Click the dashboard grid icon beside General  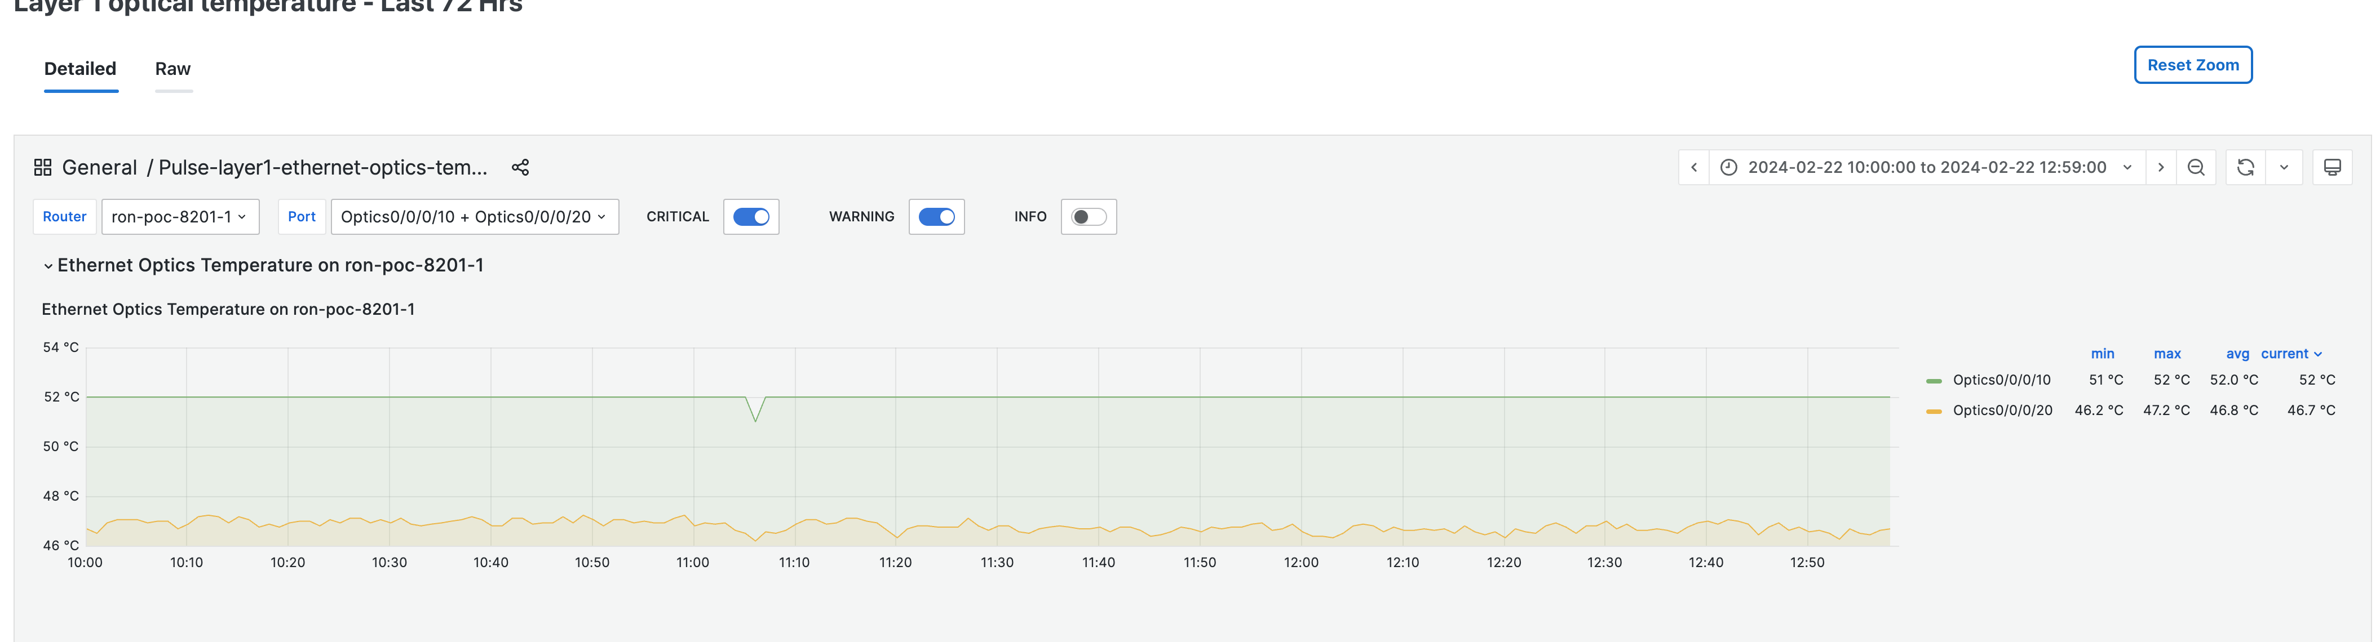tap(42, 167)
